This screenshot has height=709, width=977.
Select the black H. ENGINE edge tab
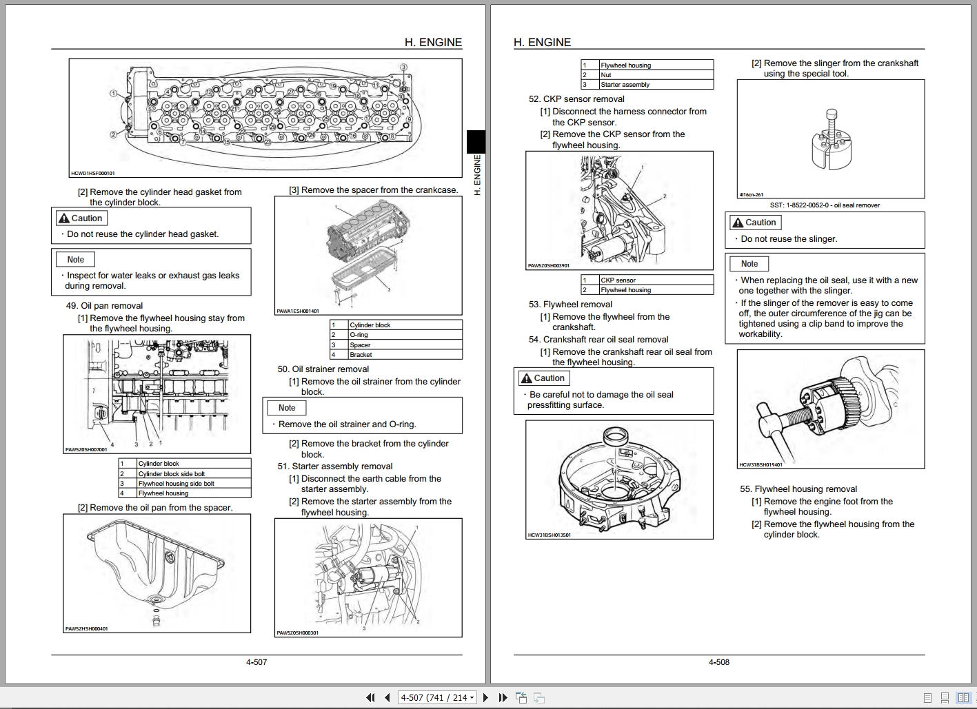pyautogui.click(x=476, y=141)
